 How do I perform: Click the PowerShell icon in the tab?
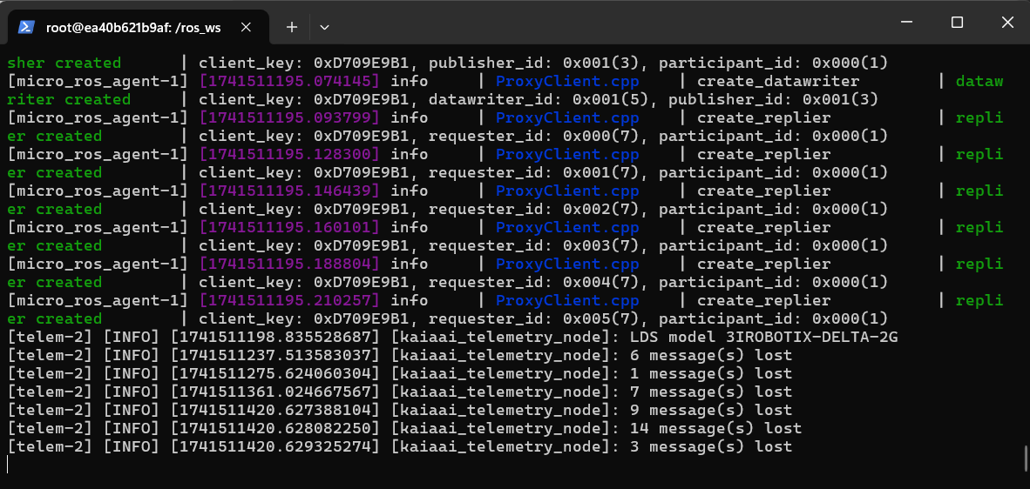[x=27, y=27]
